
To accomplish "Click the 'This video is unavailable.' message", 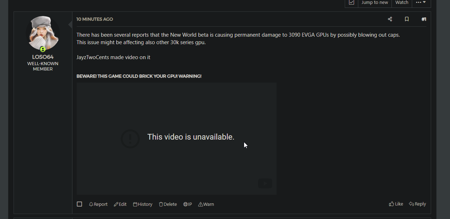I will [191, 137].
